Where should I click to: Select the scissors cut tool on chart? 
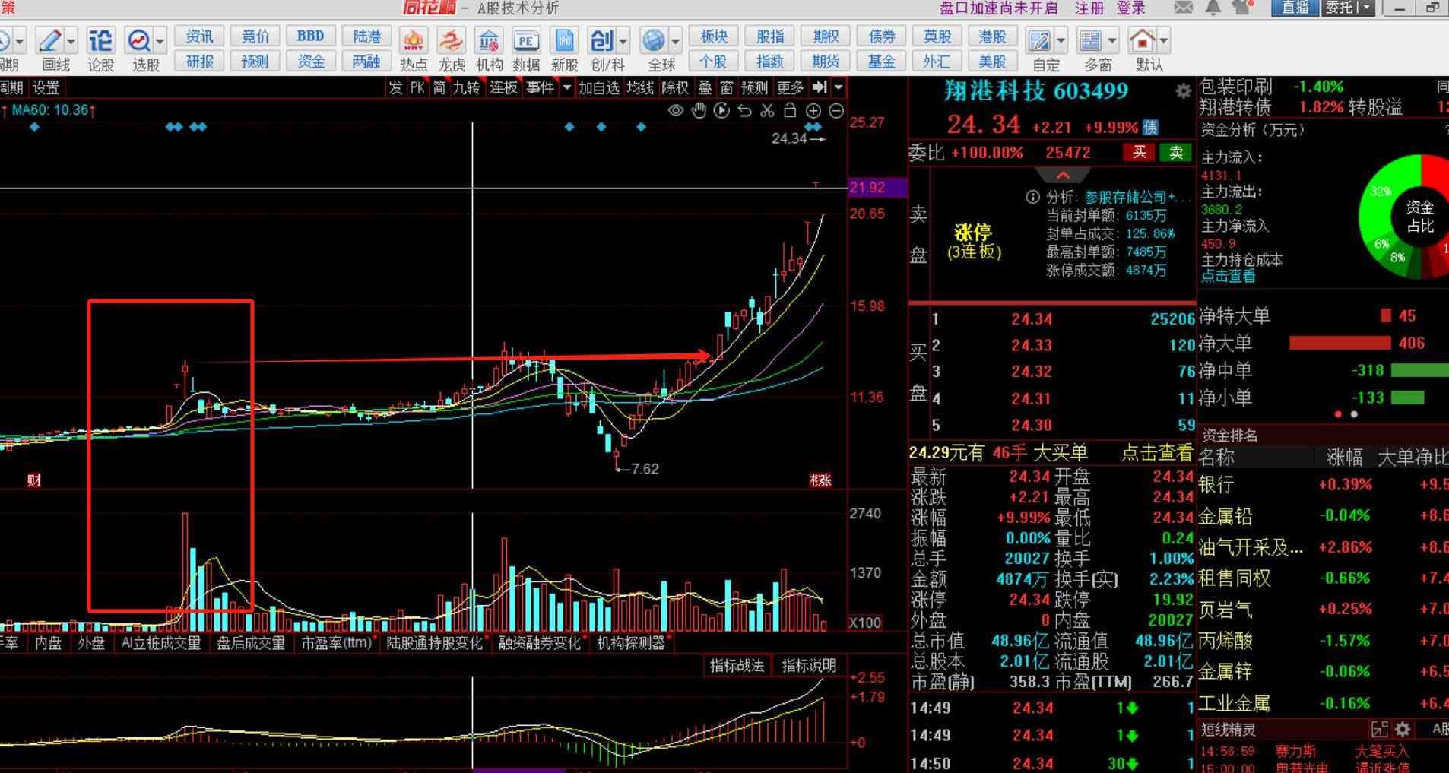[x=767, y=111]
